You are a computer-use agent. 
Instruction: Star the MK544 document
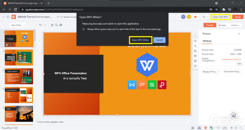(x=58, y=17)
